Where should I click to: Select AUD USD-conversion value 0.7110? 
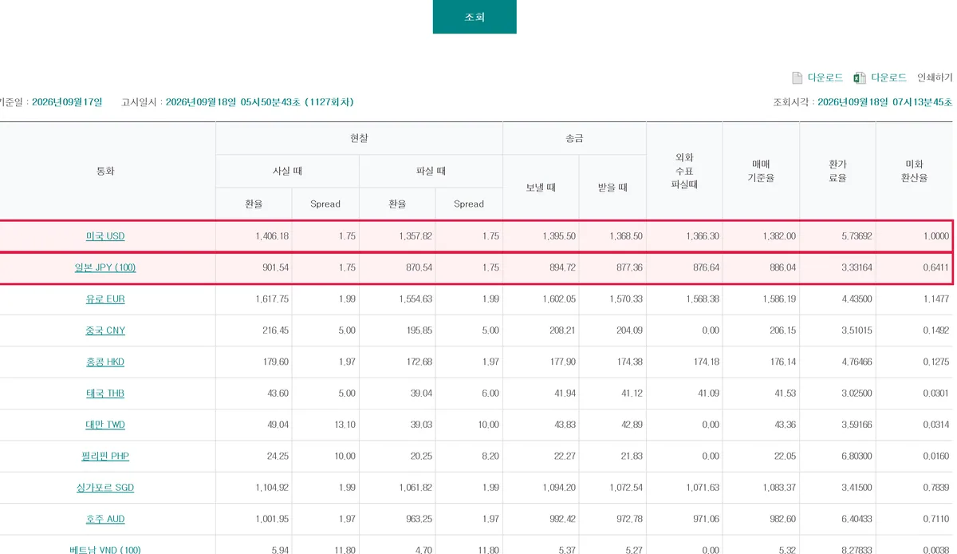936,519
